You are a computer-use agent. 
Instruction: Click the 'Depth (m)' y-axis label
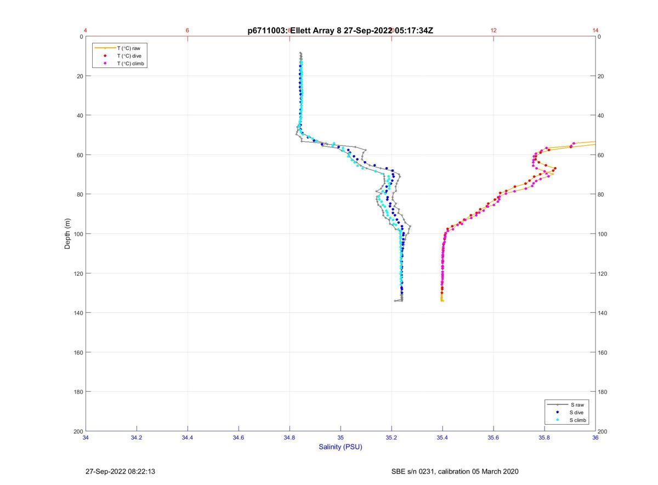tap(67, 234)
